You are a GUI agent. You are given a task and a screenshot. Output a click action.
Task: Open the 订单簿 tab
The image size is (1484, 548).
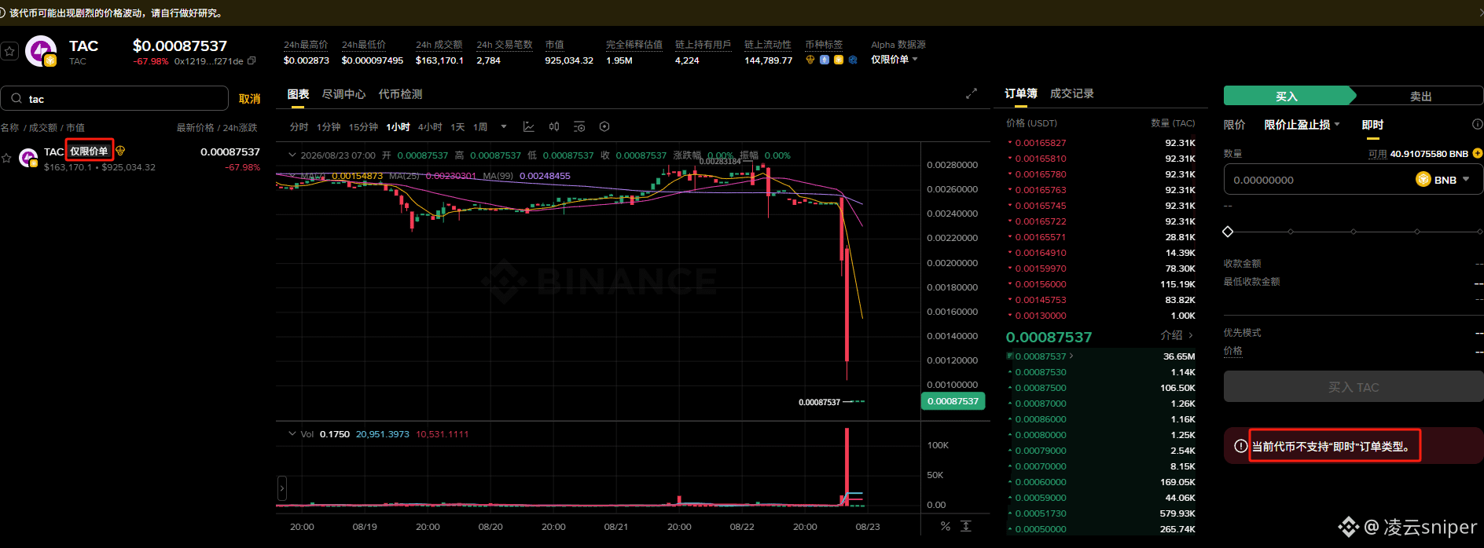point(1021,93)
